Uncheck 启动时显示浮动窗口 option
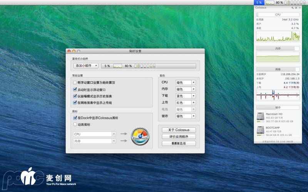Image resolution: width=308 pixels, height=192 pixels. [75, 89]
